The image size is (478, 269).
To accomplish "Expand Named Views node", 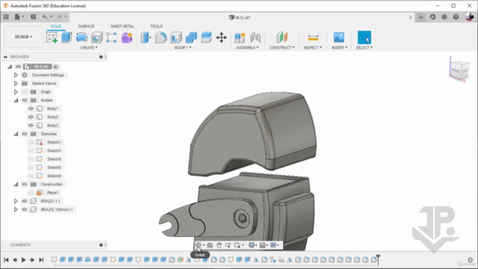I will pos(16,83).
